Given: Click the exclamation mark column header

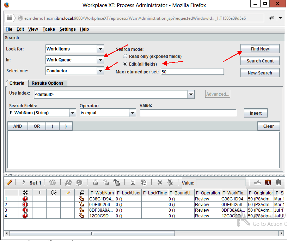Looking at the screenshot, I should point(39,193).
